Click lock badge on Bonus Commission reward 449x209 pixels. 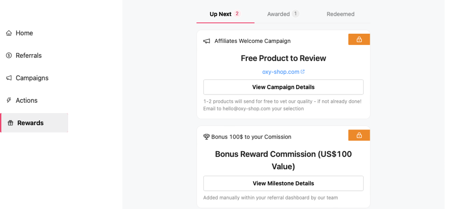pos(359,136)
